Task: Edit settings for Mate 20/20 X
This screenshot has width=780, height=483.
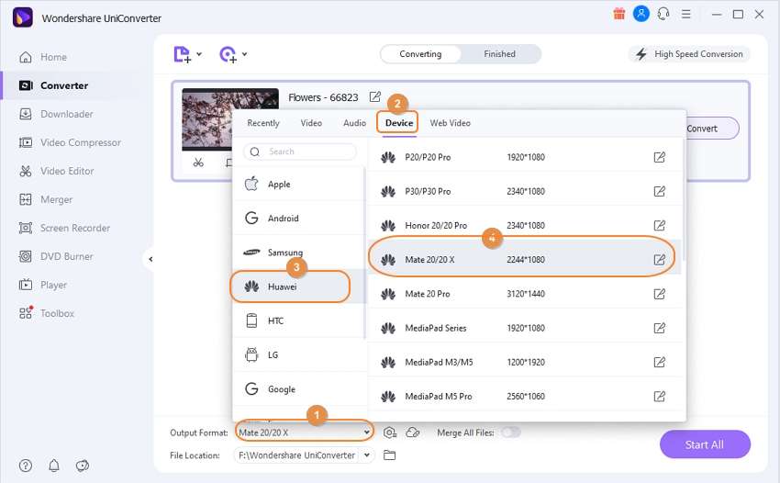Action: click(659, 260)
